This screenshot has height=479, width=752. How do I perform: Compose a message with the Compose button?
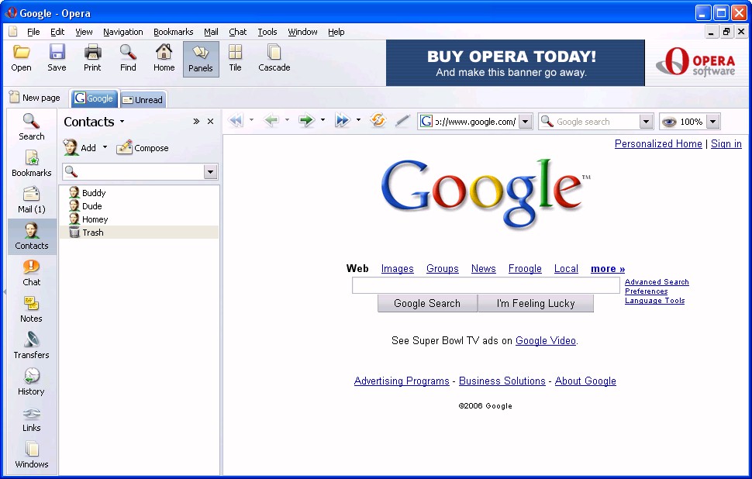point(143,148)
